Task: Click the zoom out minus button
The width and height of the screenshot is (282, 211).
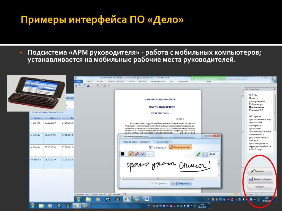Action: [x=256, y=194]
